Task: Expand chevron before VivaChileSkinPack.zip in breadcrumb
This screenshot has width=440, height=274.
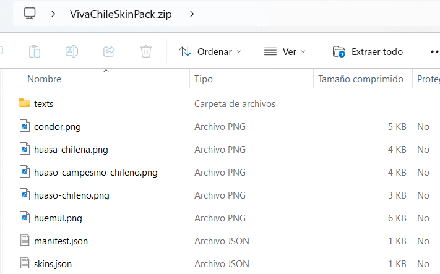Action: 54,13
